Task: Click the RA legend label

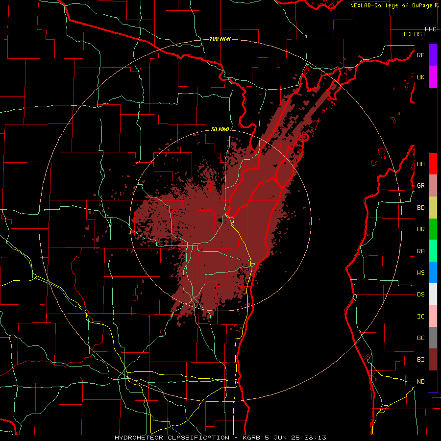Action: (420, 251)
